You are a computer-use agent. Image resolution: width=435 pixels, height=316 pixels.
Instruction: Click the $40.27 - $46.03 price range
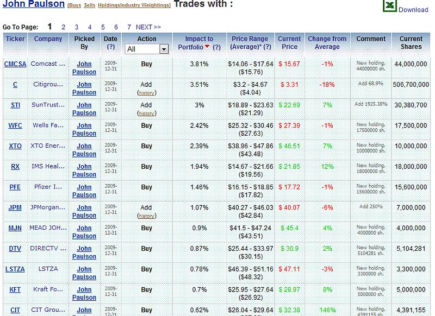pos(251,207)
